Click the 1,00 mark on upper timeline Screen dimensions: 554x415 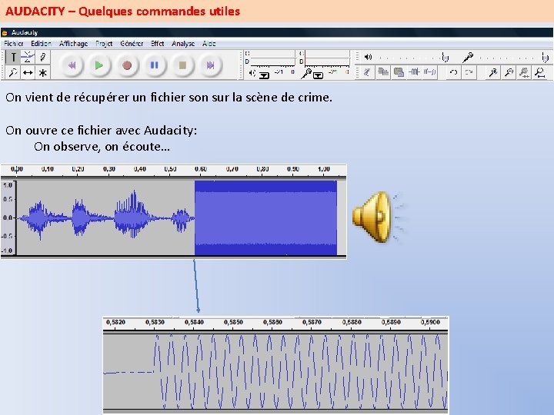coord(324,169)
